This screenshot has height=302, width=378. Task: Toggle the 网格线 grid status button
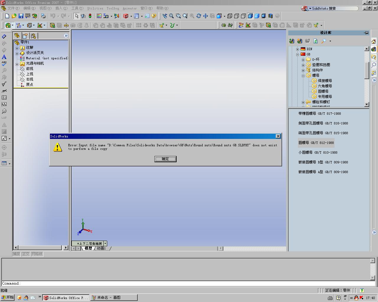37,254
